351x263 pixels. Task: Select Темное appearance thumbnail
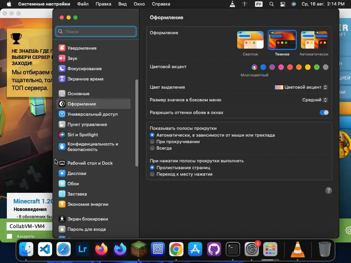pyautogui.click(x=282, y=40)
